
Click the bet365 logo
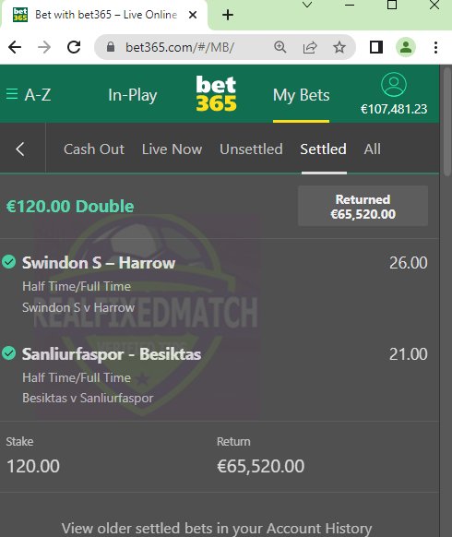tap(216, 93)
